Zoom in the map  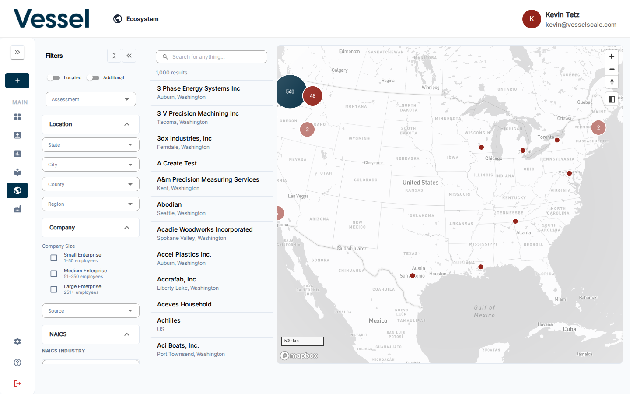pos(612,56)
